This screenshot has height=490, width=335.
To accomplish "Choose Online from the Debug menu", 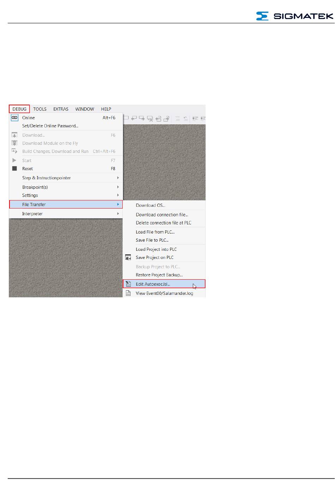I will [66, 118].
